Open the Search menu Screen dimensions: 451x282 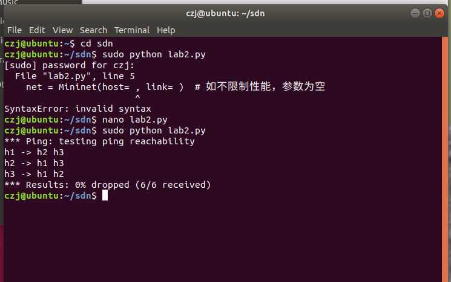(x=93, y=30)
